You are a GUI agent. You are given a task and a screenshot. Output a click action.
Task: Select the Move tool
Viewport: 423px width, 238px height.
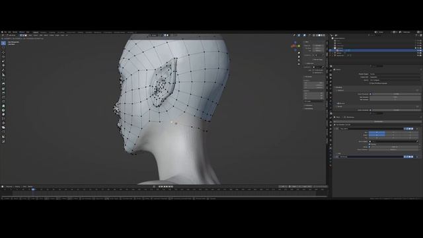tap(3, 52)
